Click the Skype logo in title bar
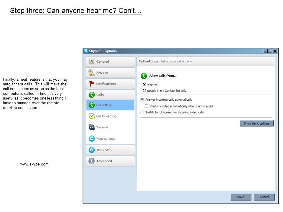This screenshot has height=212, width=283. tap(86, 51)
